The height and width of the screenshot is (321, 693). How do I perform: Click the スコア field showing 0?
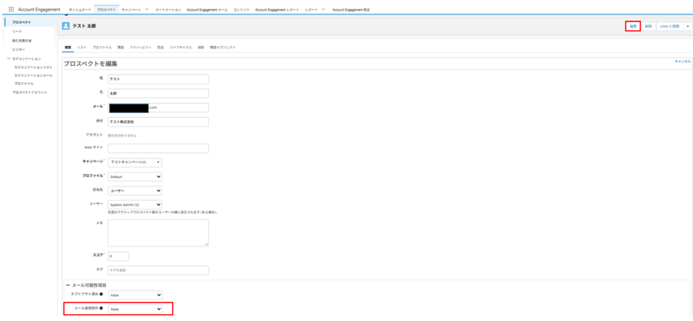coord(118,257)
